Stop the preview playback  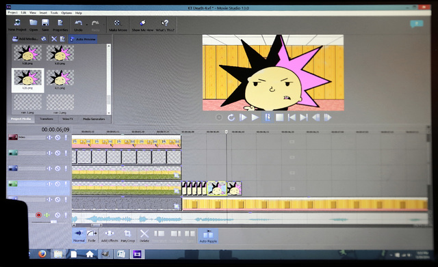[280, 117]
